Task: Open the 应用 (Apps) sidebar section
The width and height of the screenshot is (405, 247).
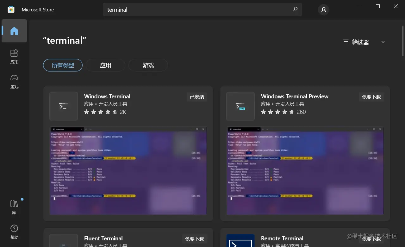Action: [14, 57]
